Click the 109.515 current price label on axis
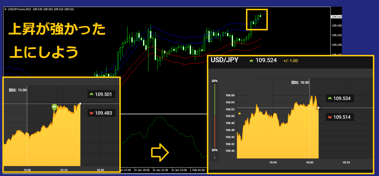Viewport: 379px width, 176px height. [336, 17]
